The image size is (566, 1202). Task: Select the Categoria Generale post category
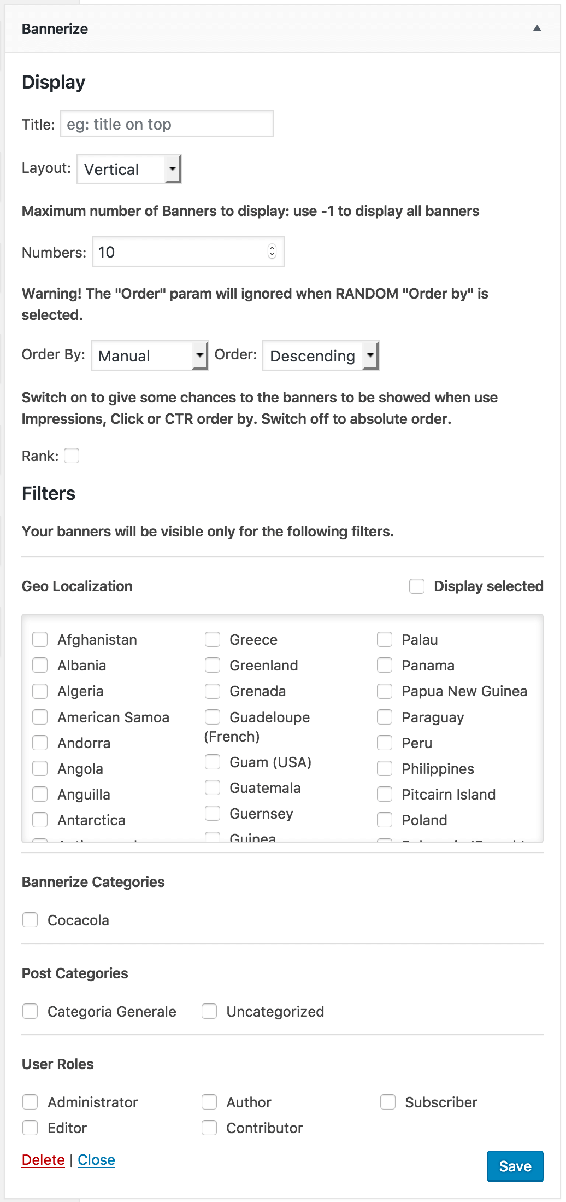coord(30,1011)
